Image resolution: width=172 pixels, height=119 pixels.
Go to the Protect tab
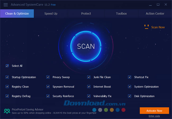pos(86,13)
